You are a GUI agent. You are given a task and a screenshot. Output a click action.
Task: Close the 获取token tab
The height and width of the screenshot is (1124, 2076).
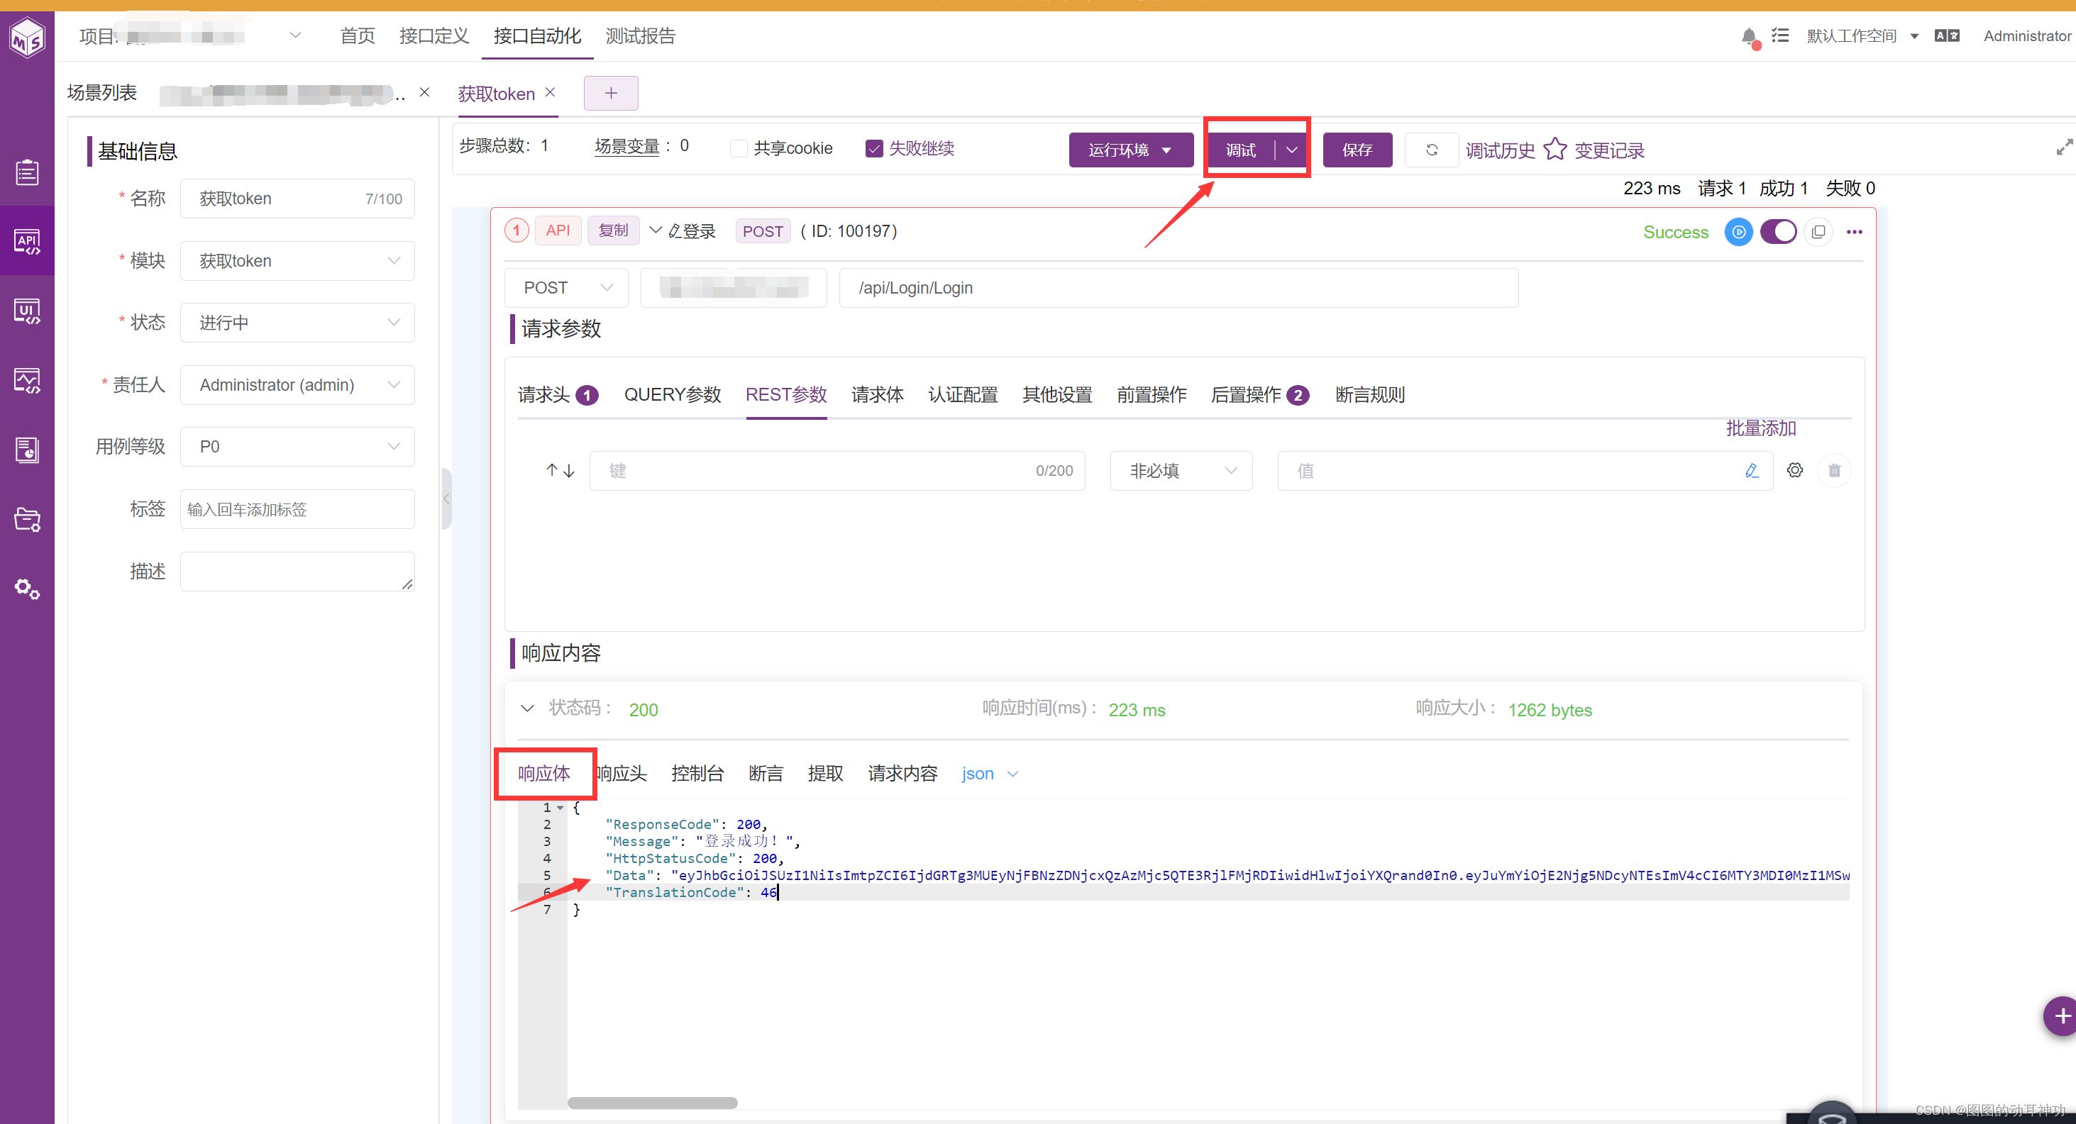point(551,93)
